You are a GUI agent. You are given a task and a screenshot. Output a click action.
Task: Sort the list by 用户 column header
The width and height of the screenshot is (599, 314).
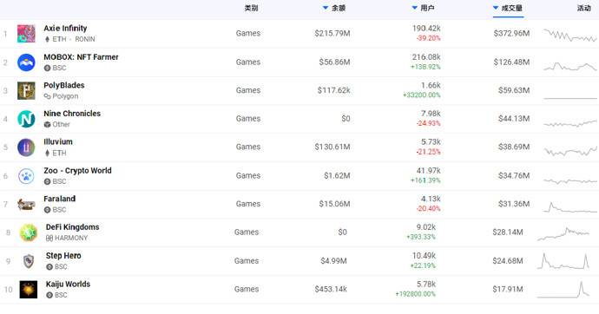click(x=424, y=8)
